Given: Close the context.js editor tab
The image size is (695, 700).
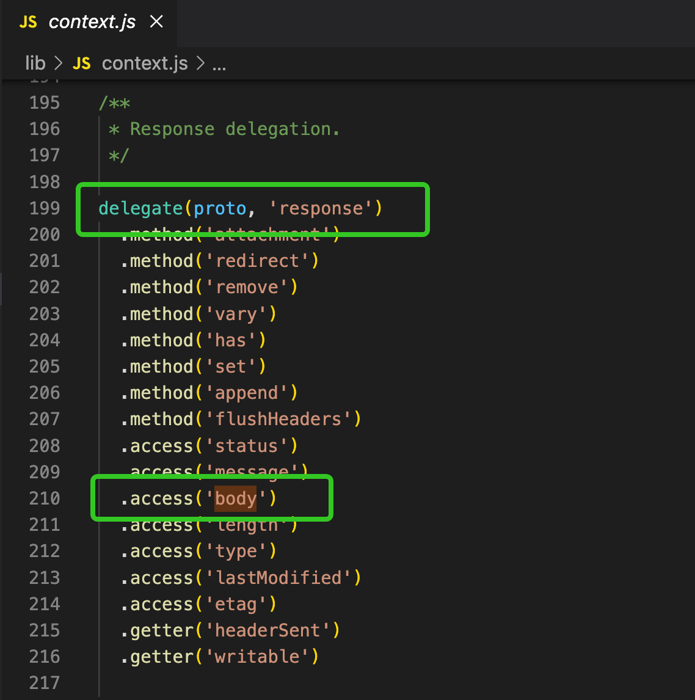Looking at the screenshot, I should (156, 22).
